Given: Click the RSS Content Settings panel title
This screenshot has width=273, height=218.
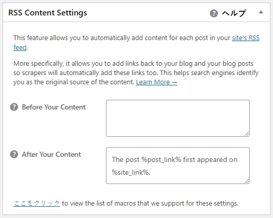Looking at the screenshot, I should [48, 13].
